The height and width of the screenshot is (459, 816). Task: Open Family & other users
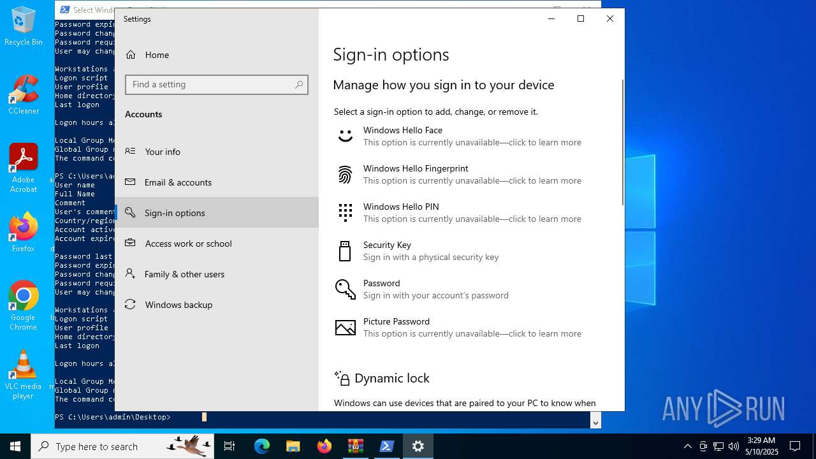tap(217, 274)
